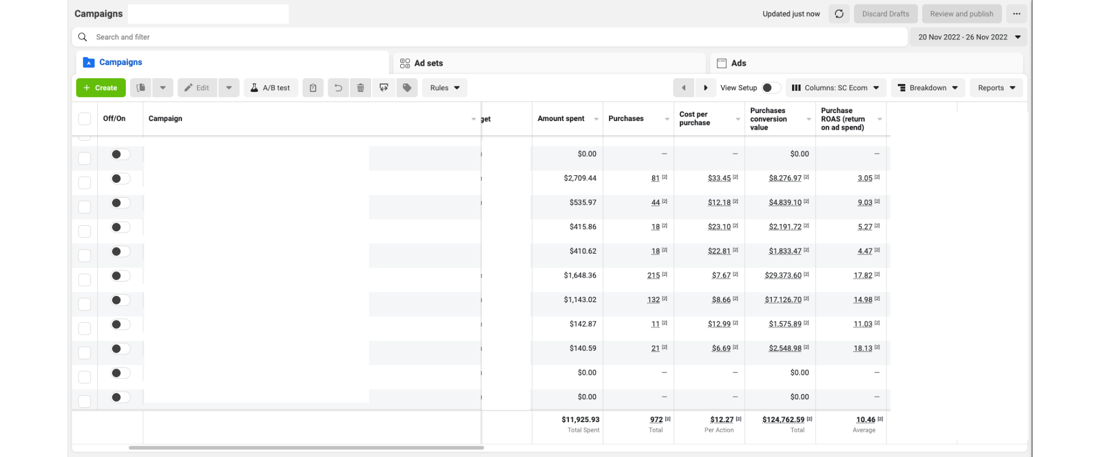Click the 10.46 average ROAS value
The height and width of the screenshot is (457, 1098).
click(866, 419)
